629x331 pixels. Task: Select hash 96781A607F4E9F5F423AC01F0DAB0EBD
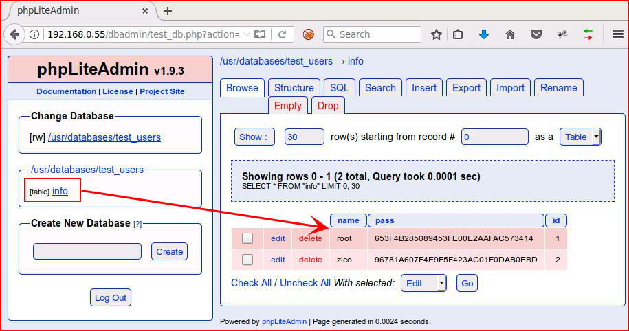click(456, 260)
